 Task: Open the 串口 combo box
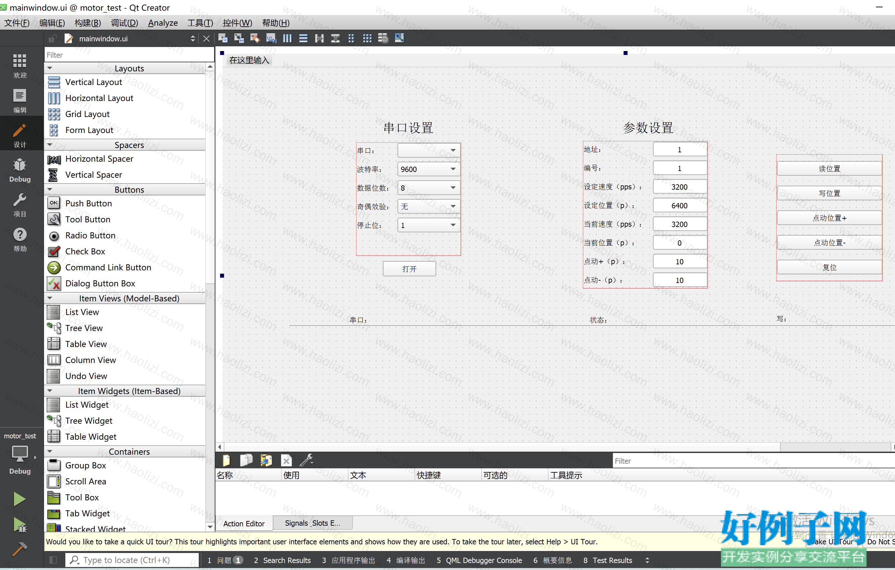tap(428, 150)
